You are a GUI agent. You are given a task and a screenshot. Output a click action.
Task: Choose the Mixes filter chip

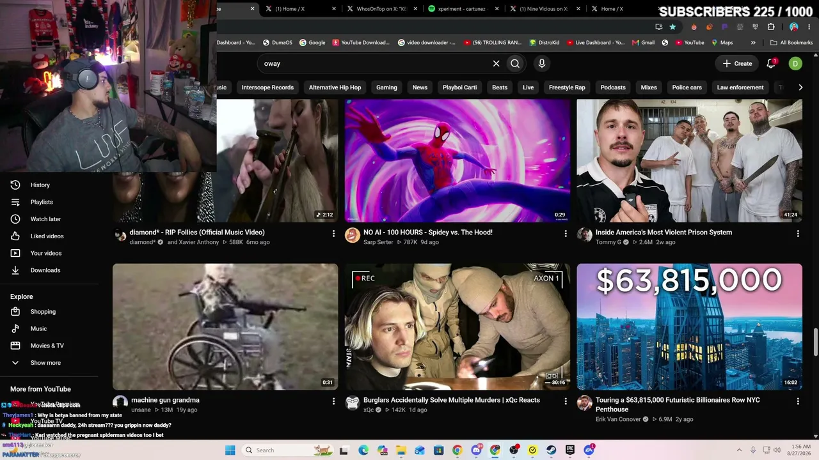[x=649, y=88]
